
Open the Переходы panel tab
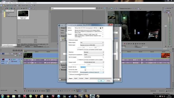tap(27, 47)
